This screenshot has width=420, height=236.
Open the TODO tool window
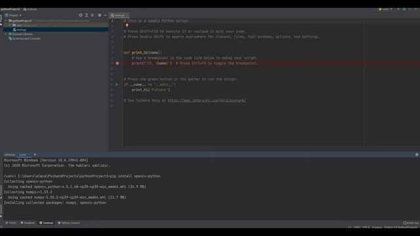[x=10, y=223]
